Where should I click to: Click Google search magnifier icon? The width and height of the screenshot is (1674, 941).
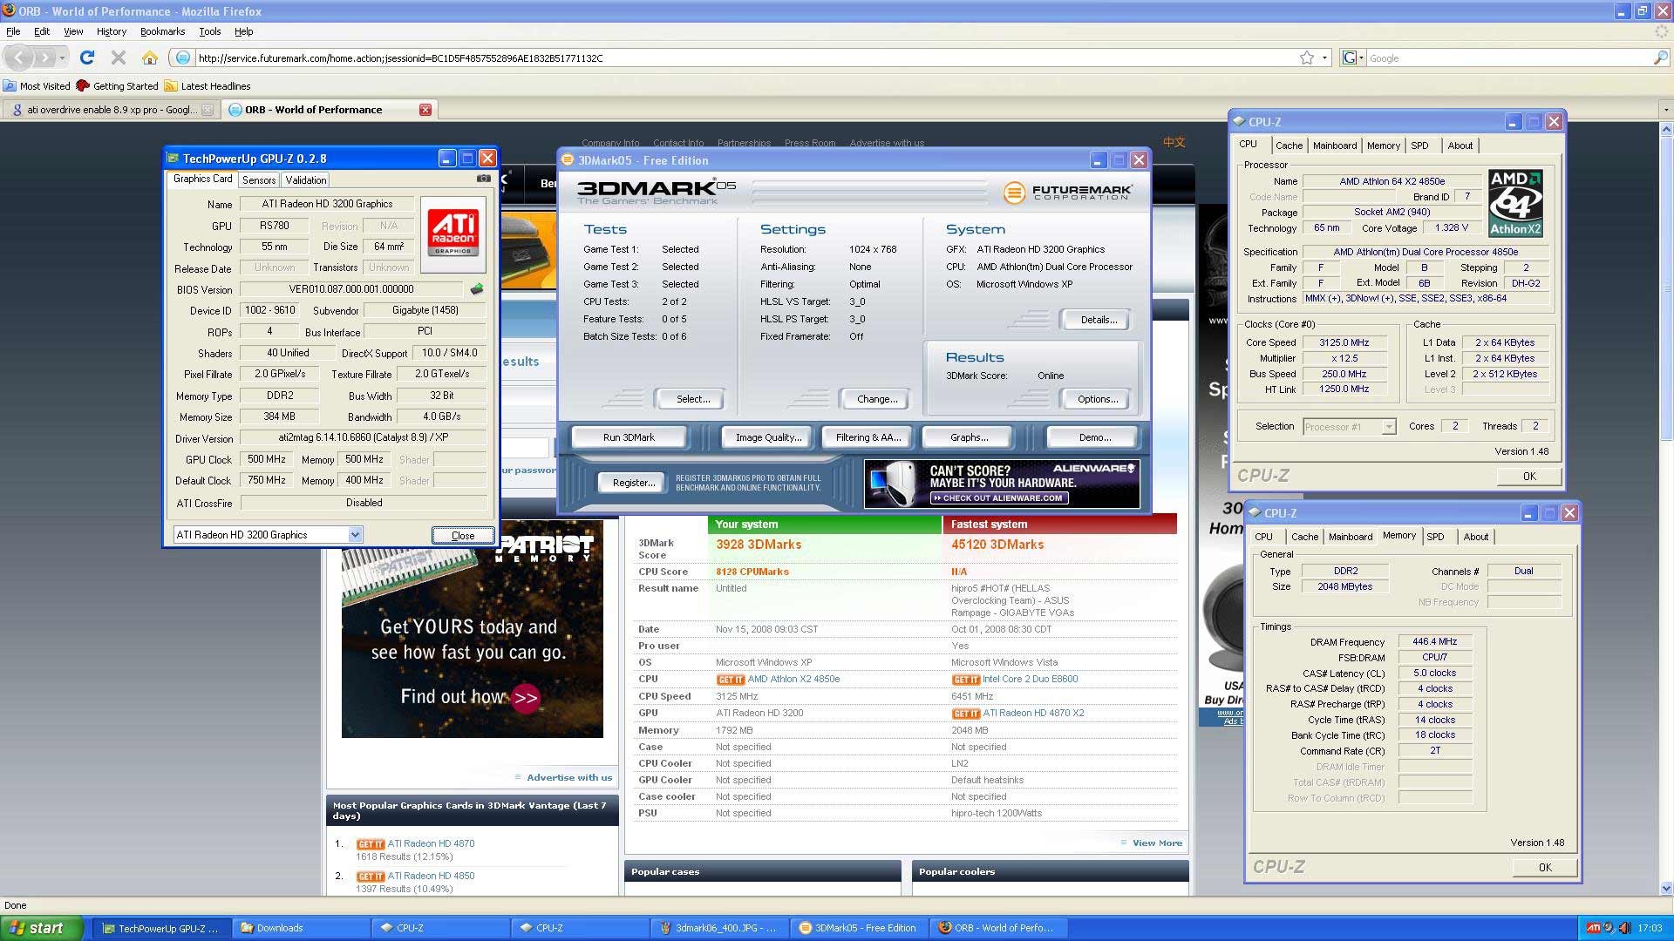click(1660, 58)
